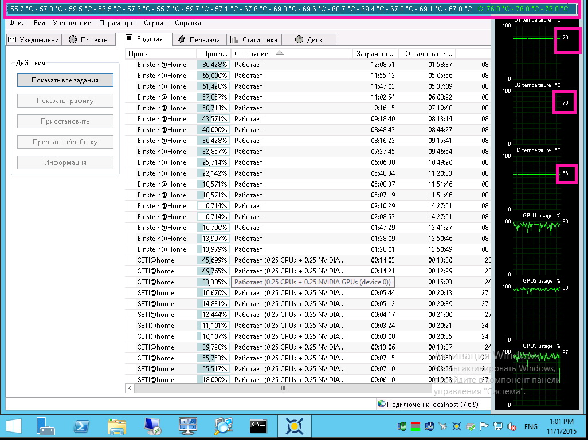
Task: Switch to the Уведомления tab
Action: click(x=33, y=39)
